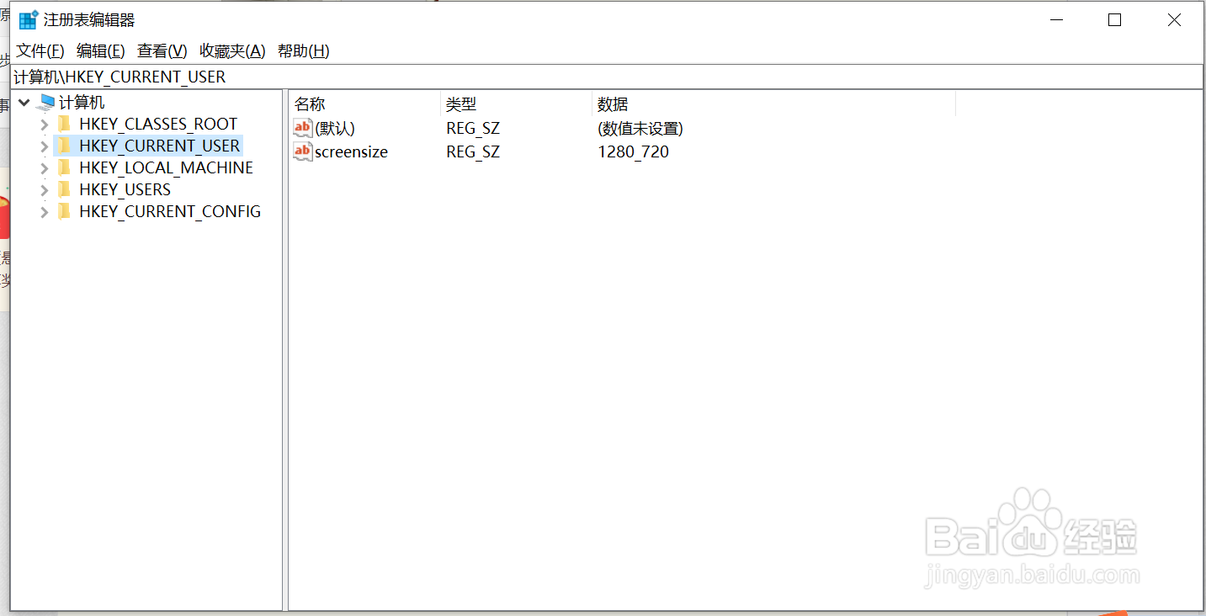Expand the HKEY_CURRENT_CONFIG key
This screenshot has width=1206, height=616.
45,212
